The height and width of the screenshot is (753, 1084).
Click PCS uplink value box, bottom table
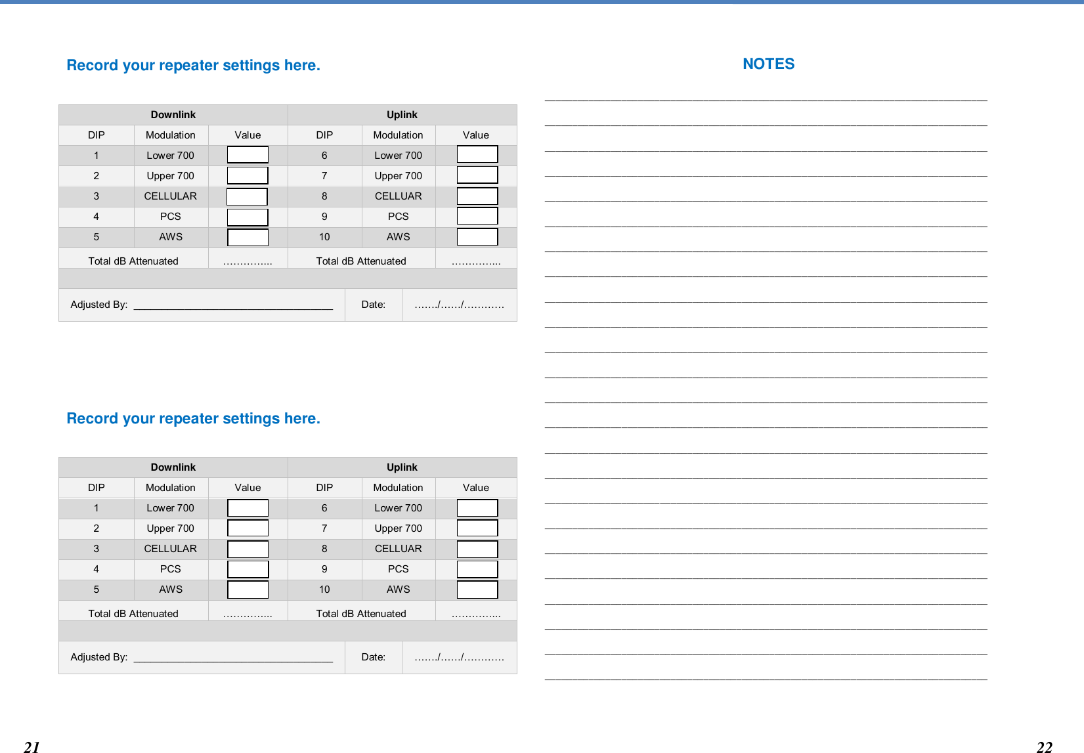point(477,569)
